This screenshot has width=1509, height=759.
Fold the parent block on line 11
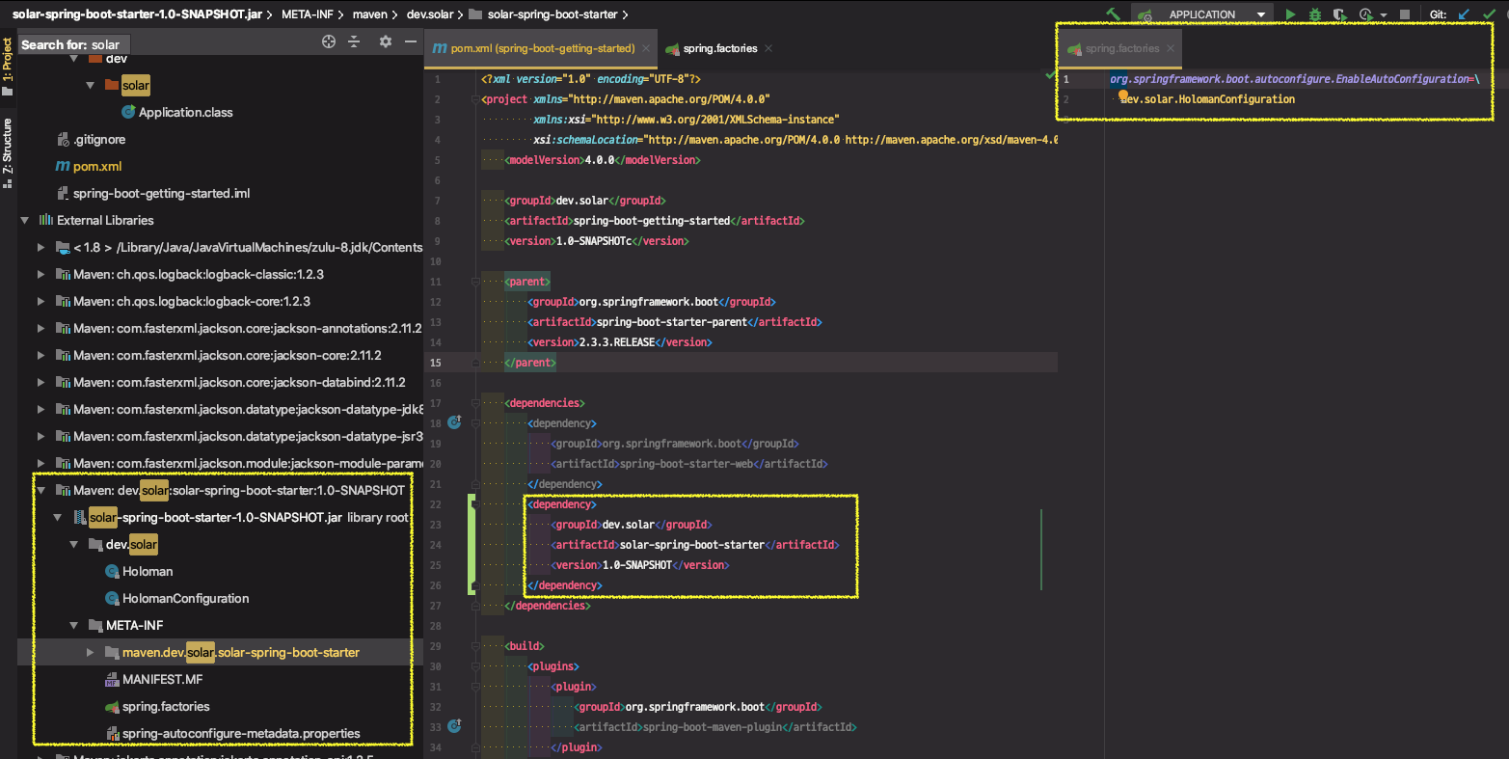475,282
